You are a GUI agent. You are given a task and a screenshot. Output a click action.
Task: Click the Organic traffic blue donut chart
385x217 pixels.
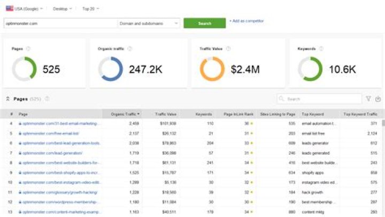point(110,69)
